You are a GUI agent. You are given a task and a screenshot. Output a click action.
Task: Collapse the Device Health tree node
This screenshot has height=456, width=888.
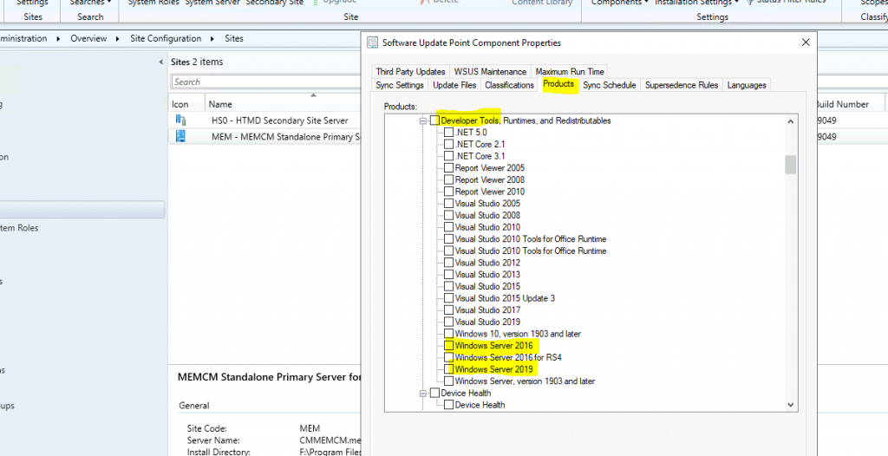[x=422, y=393]
